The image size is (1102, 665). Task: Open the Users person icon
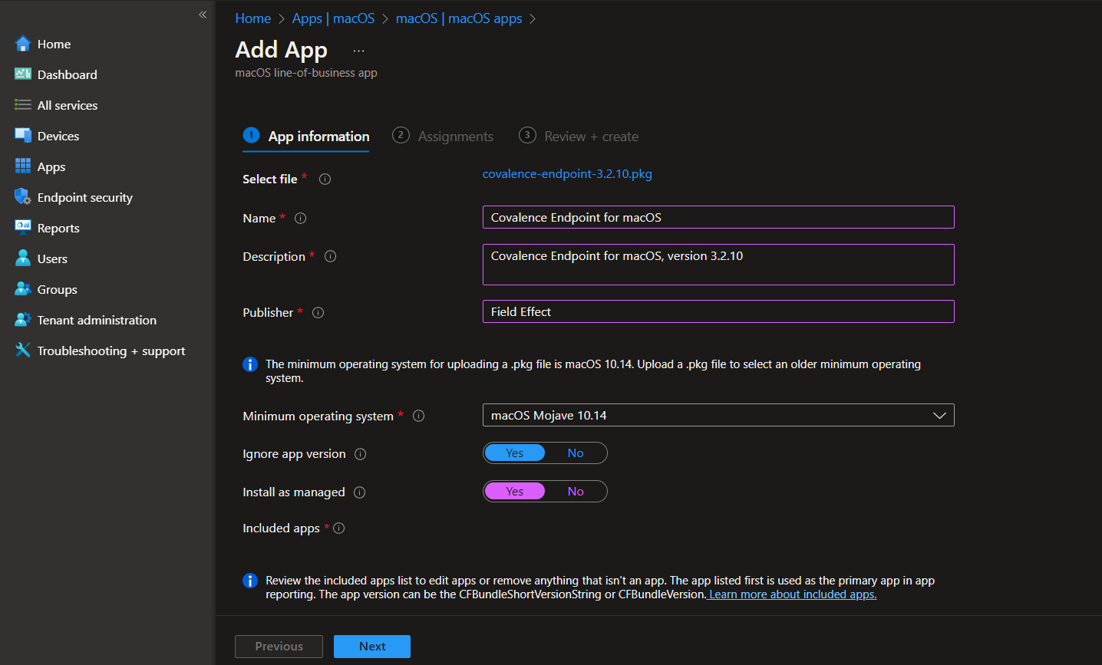click(x=23, y=258)
